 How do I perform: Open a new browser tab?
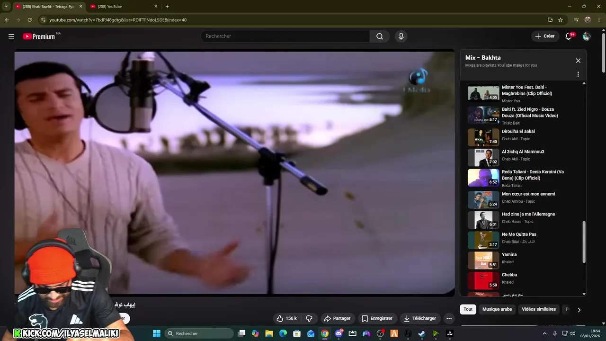[x=167, y=7]
